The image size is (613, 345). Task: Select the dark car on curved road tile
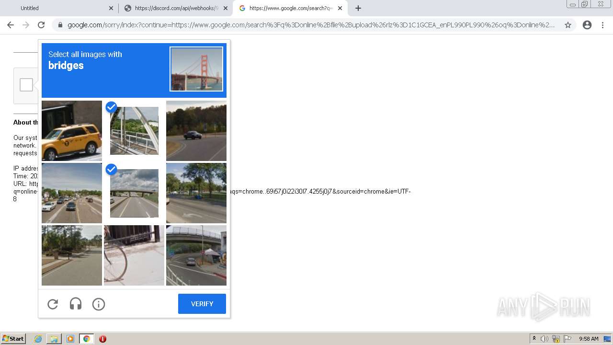point(196,131)
